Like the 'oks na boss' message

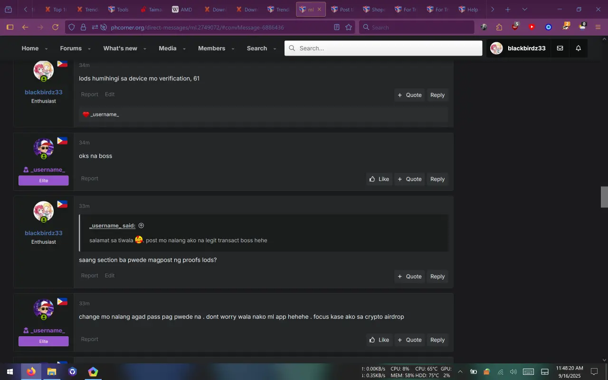(x=379, y=179)
